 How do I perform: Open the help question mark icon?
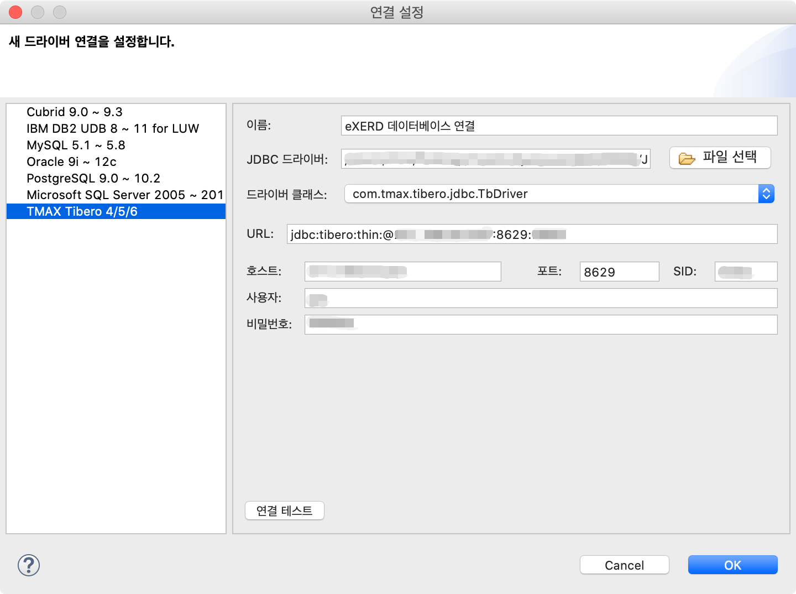click(x=29, y=565)
